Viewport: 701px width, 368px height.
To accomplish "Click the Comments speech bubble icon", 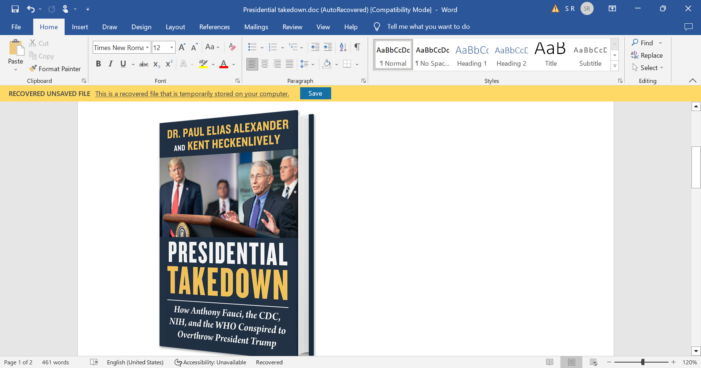I will click(x=688, y=27).
